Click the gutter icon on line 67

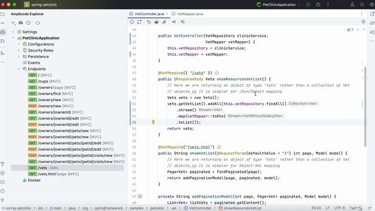click(140, 196)
